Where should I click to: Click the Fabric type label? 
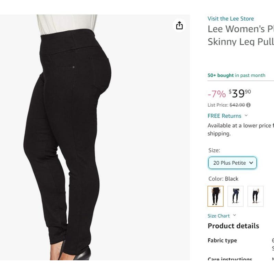click(222, 240)
